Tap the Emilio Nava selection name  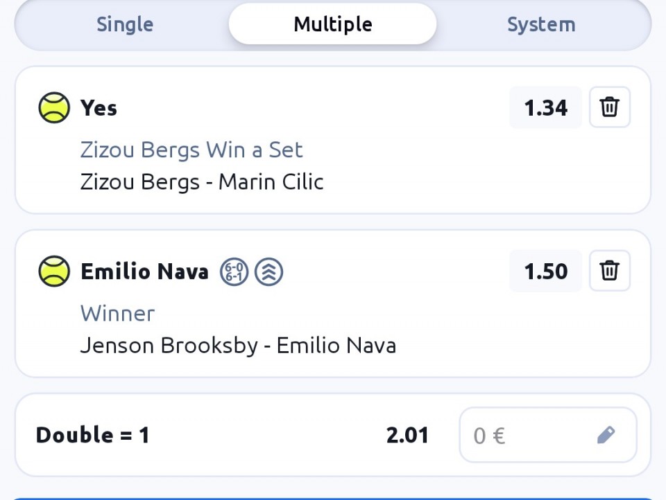pyautogui.click(x=144, y=271)
